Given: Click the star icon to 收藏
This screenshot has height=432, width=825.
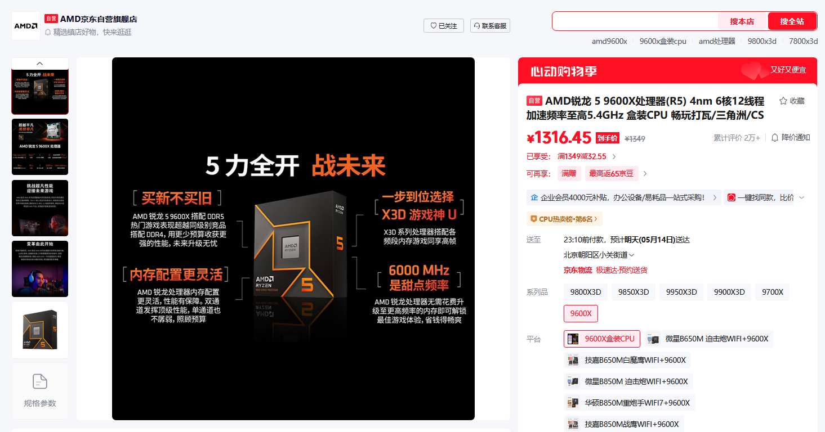Looking at the screenshot, I should [x=783, y=101].
